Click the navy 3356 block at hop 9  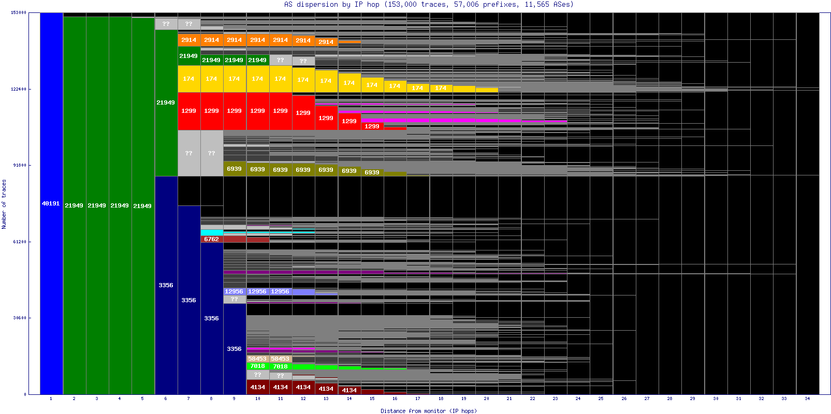pos(235,349)
